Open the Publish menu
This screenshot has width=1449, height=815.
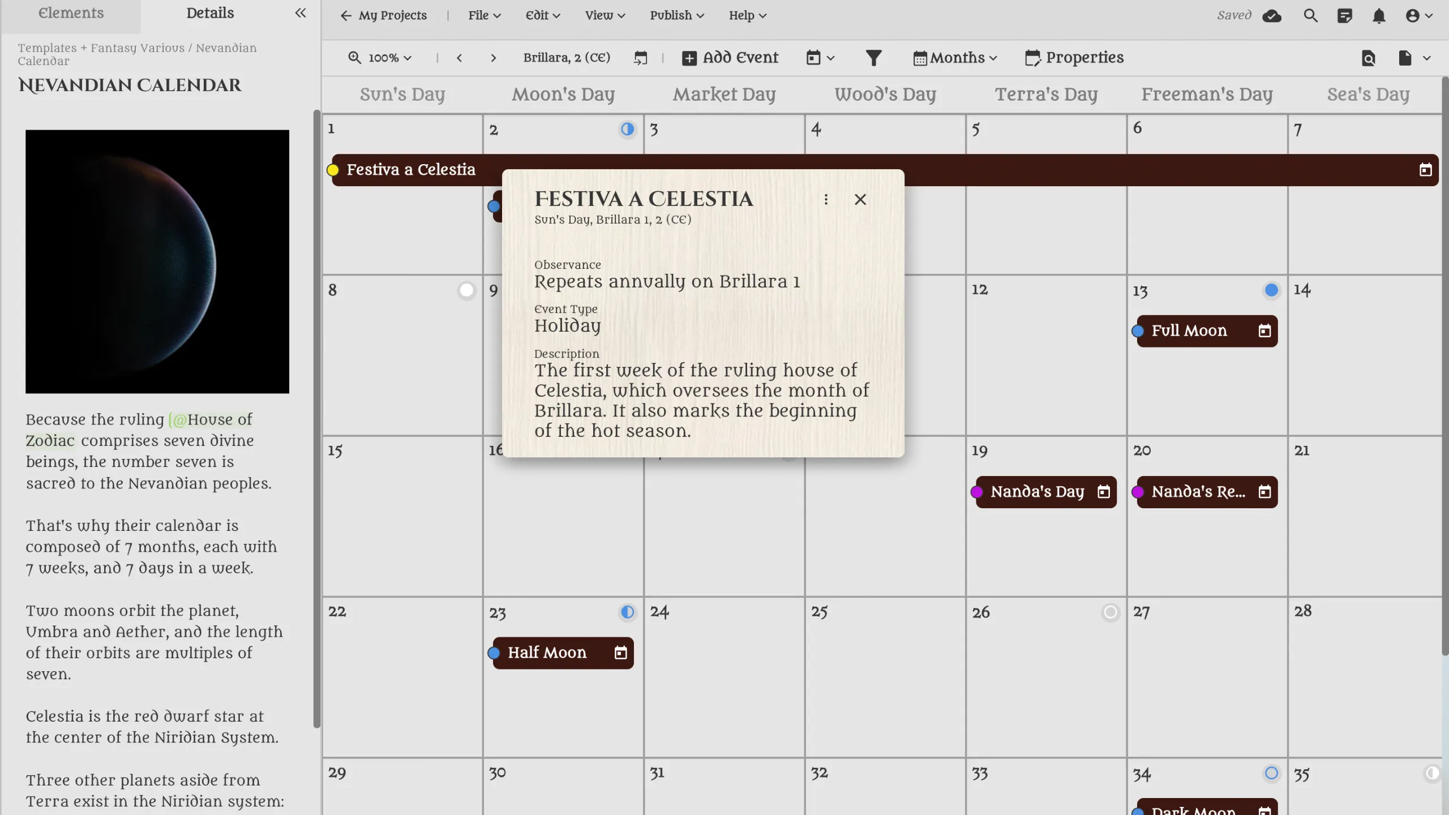pos(676,16)
